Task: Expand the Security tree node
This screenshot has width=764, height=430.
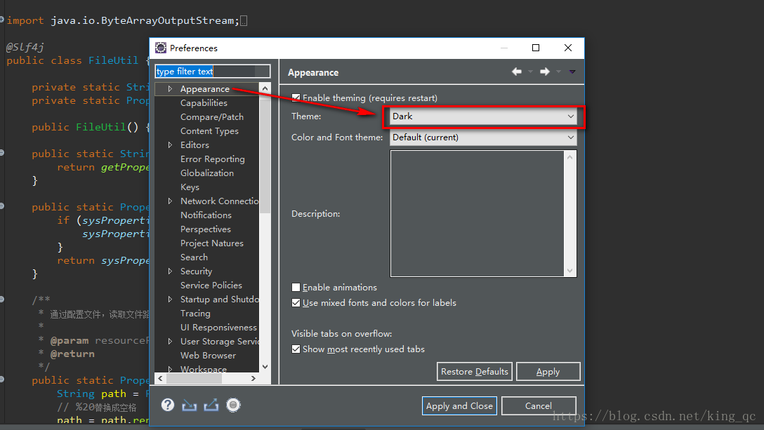Action: [x=170, y=271]
